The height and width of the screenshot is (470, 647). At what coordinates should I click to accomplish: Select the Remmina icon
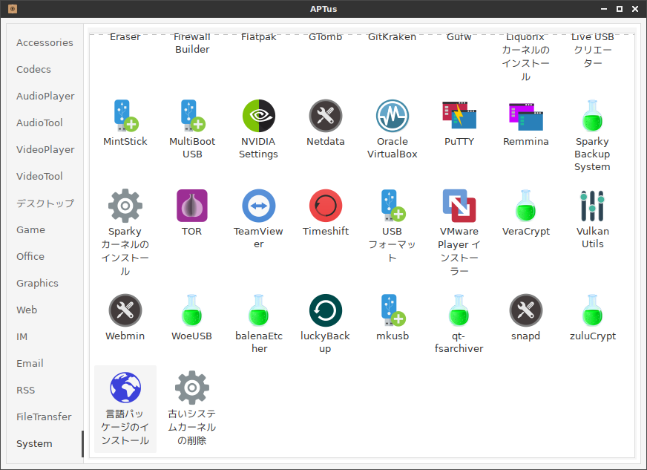click(525, 117)
